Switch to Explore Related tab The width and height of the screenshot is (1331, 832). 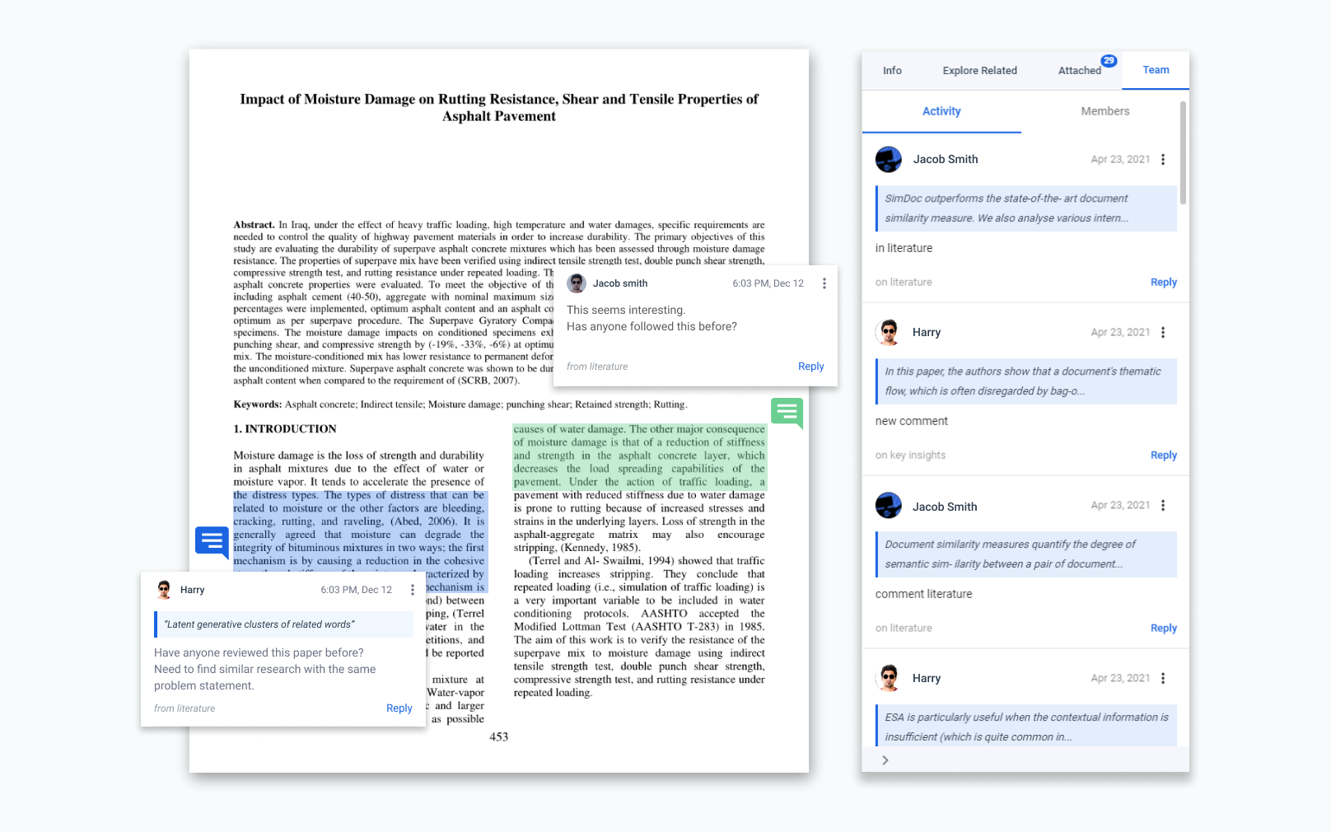(x=979, y=71)
